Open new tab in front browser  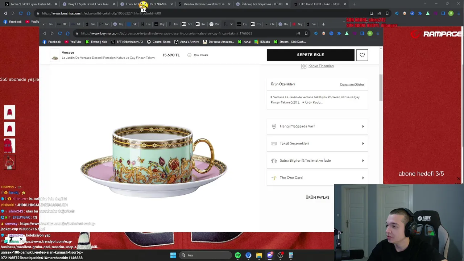323,24
